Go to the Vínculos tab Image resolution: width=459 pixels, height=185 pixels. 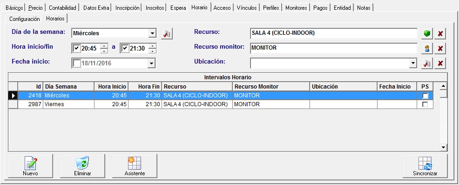click(247, 8)
